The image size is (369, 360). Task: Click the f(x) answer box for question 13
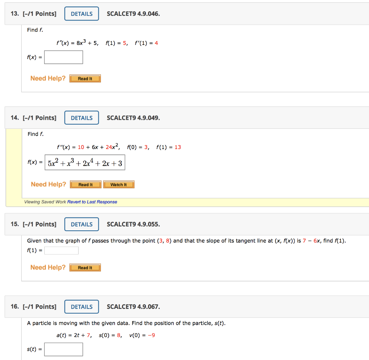click(x=63, y=57)
